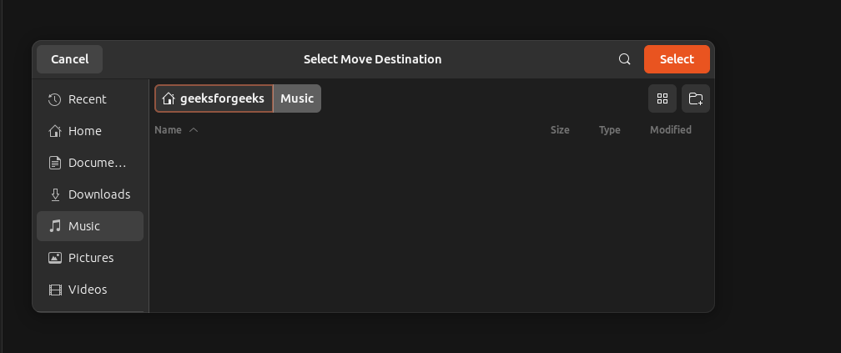841x353 pixels.
Task: Sort files by Name column header
Action: (x=168, y=130)
